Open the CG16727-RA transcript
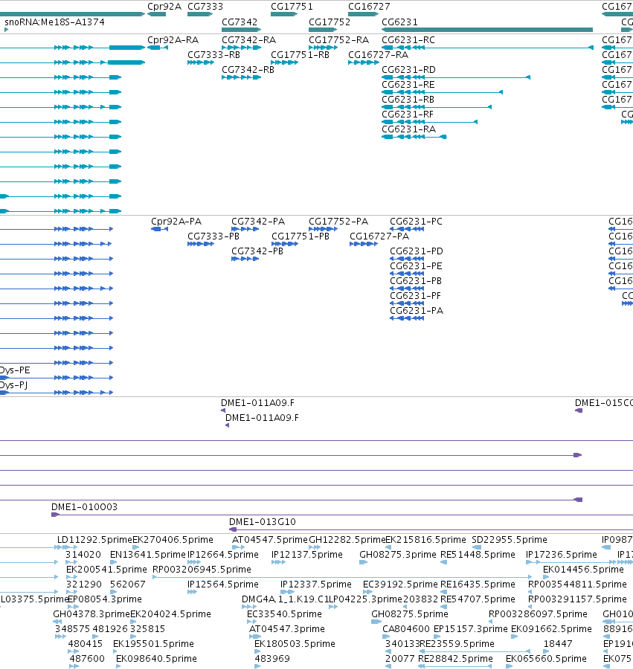This screenshot has width=633, height=670. [x=364, y=62]
